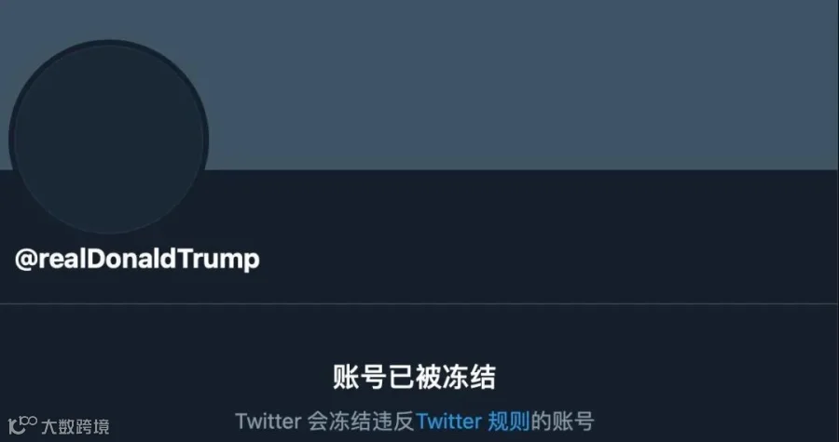
Task: Click the blue 规则 text
Action: [x=508, y=422]
